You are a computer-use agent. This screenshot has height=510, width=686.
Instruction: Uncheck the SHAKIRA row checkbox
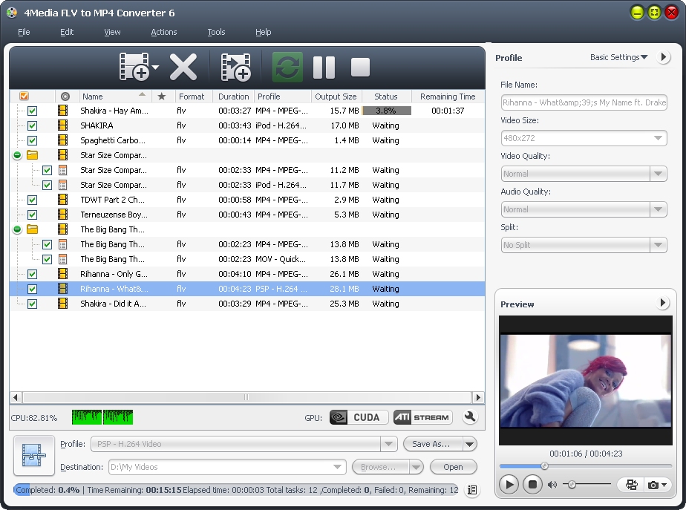(x=33, y=125)
